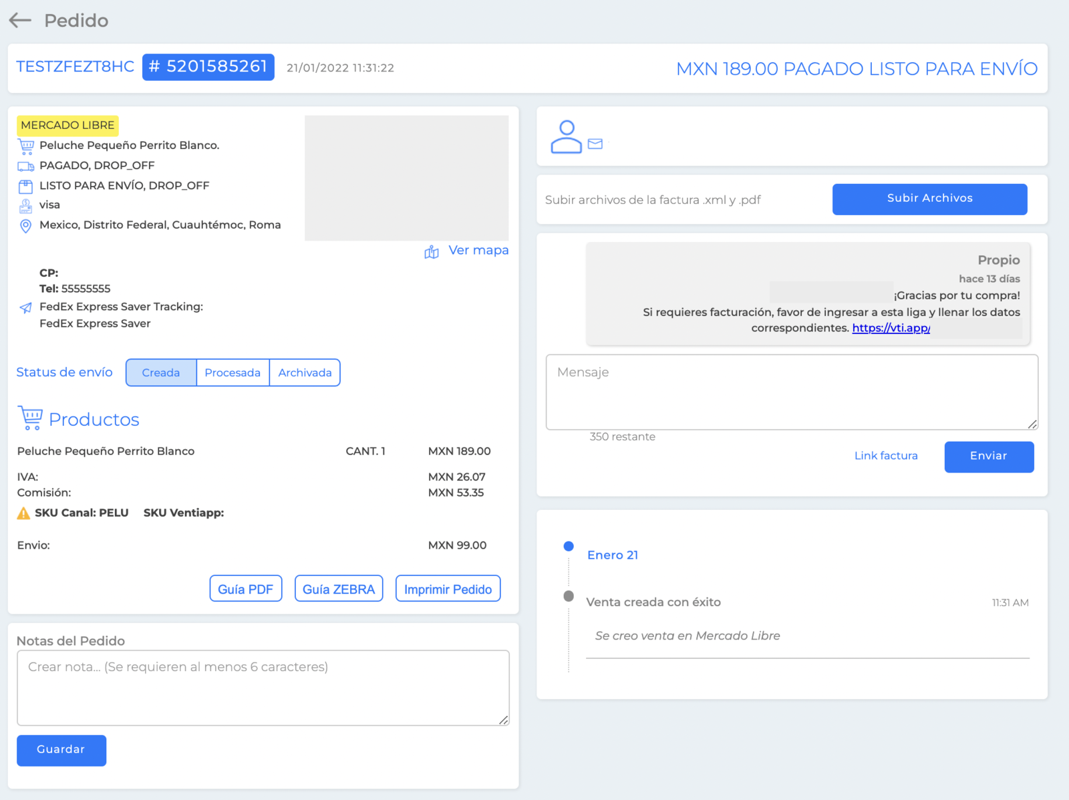Viewport: 1069px width, 800px height.
Task: Focus the Mensaje text area
Action: (x=792, y=392)
